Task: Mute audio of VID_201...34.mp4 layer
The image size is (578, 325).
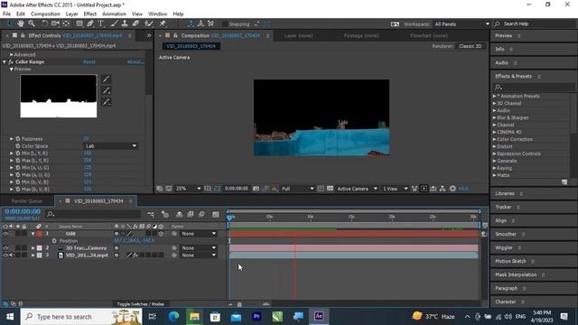Action: 12,255
